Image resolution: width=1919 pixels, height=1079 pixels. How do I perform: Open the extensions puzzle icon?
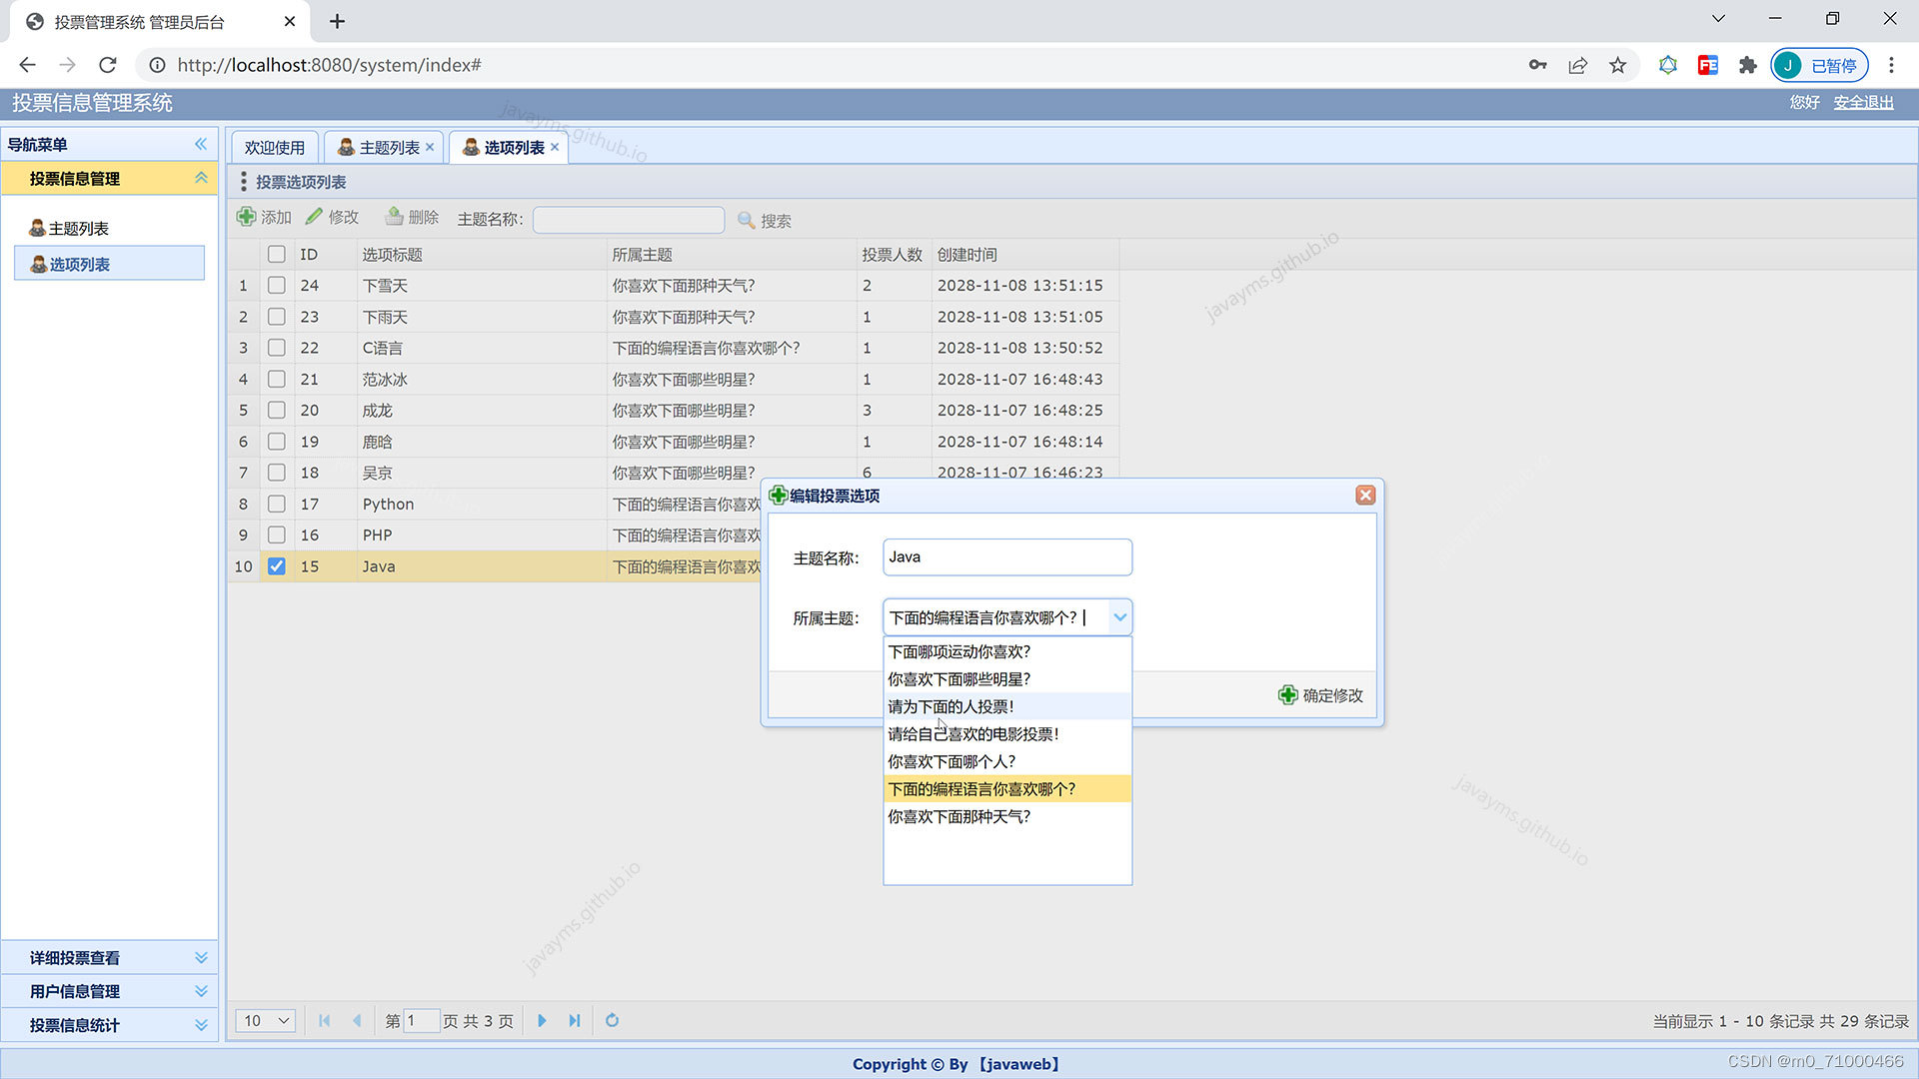(x=1748, y=65)
